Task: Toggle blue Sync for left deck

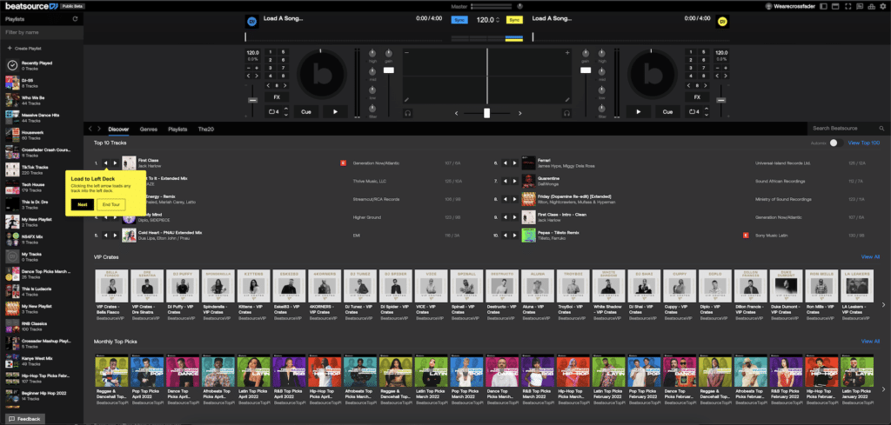Action: point(459,19)
